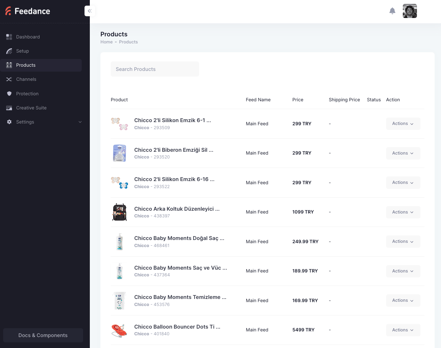Click the Chicco Baby Moments Temizleme thumbnail

tap(120, 301)
